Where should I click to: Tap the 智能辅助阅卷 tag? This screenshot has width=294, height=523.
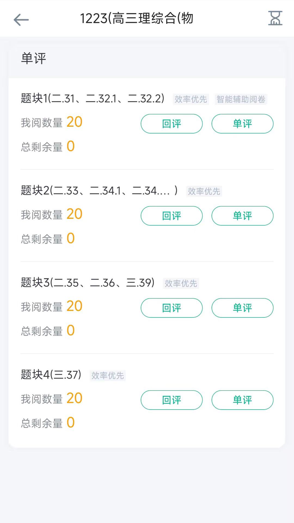tap(241, 99)
